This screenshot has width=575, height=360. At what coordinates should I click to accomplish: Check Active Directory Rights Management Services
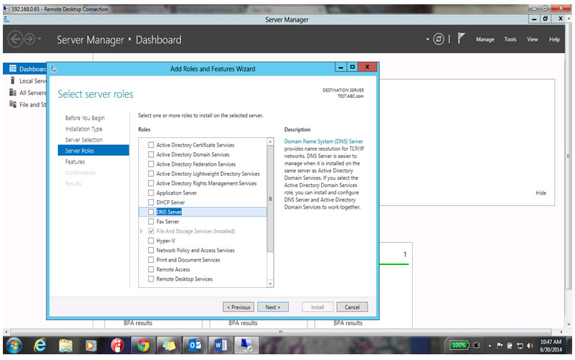(151, 183)
